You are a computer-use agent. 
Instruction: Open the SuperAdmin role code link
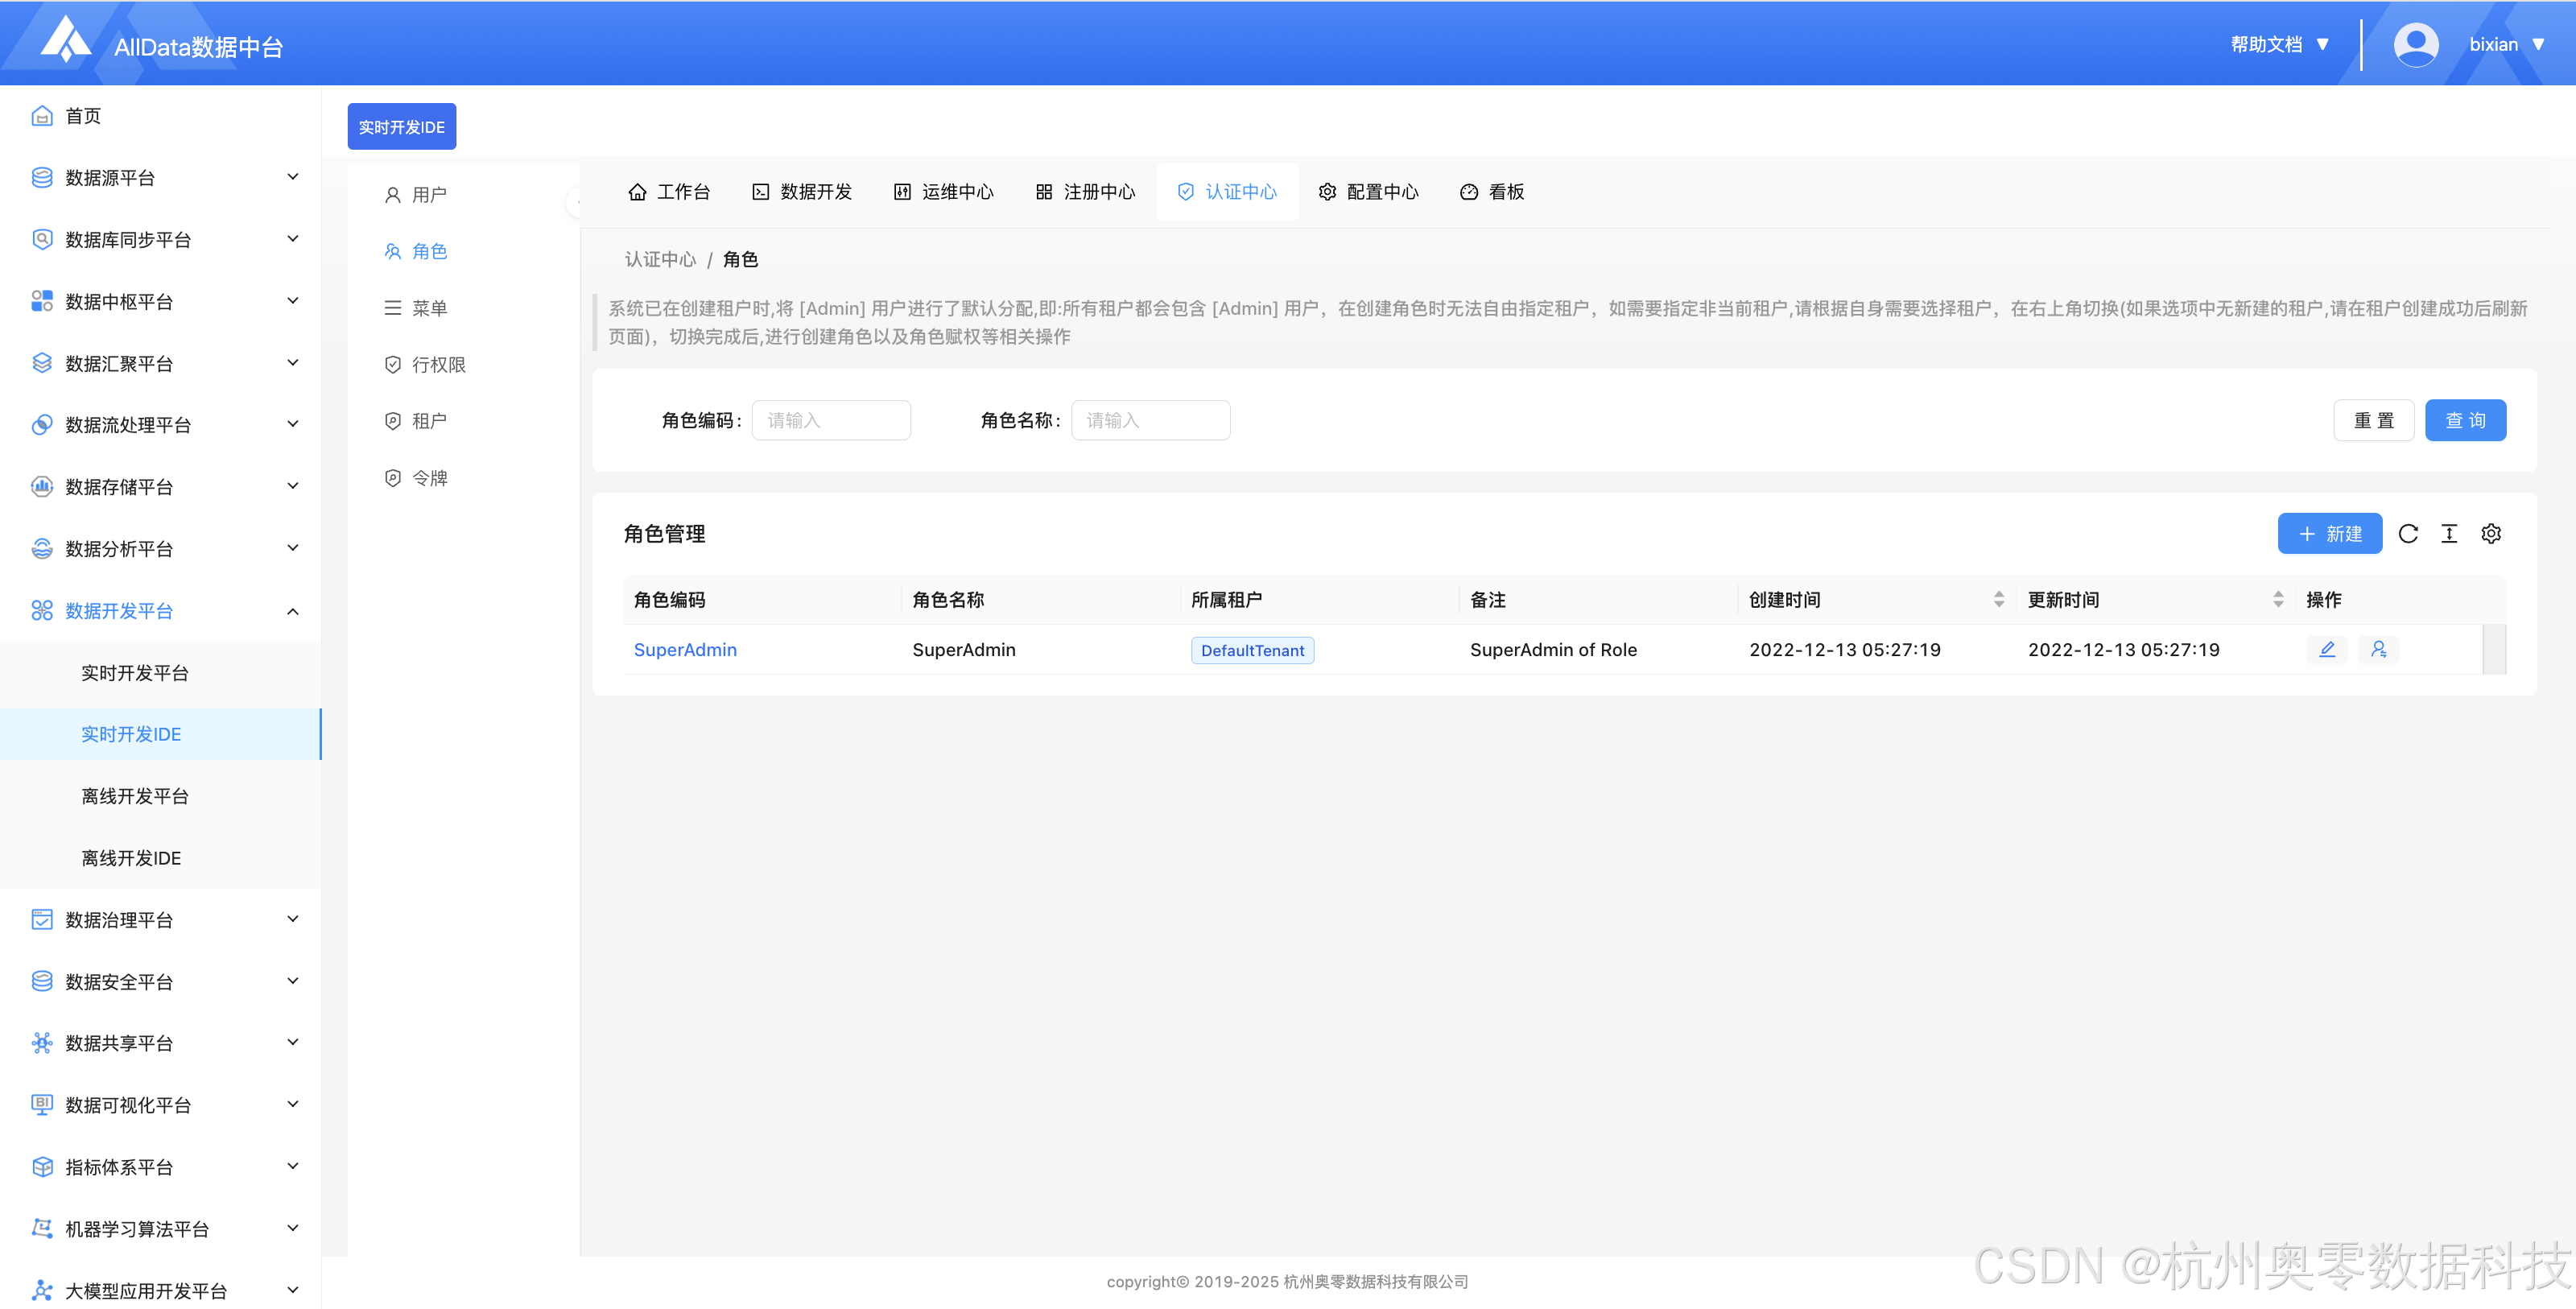[685, 650]
